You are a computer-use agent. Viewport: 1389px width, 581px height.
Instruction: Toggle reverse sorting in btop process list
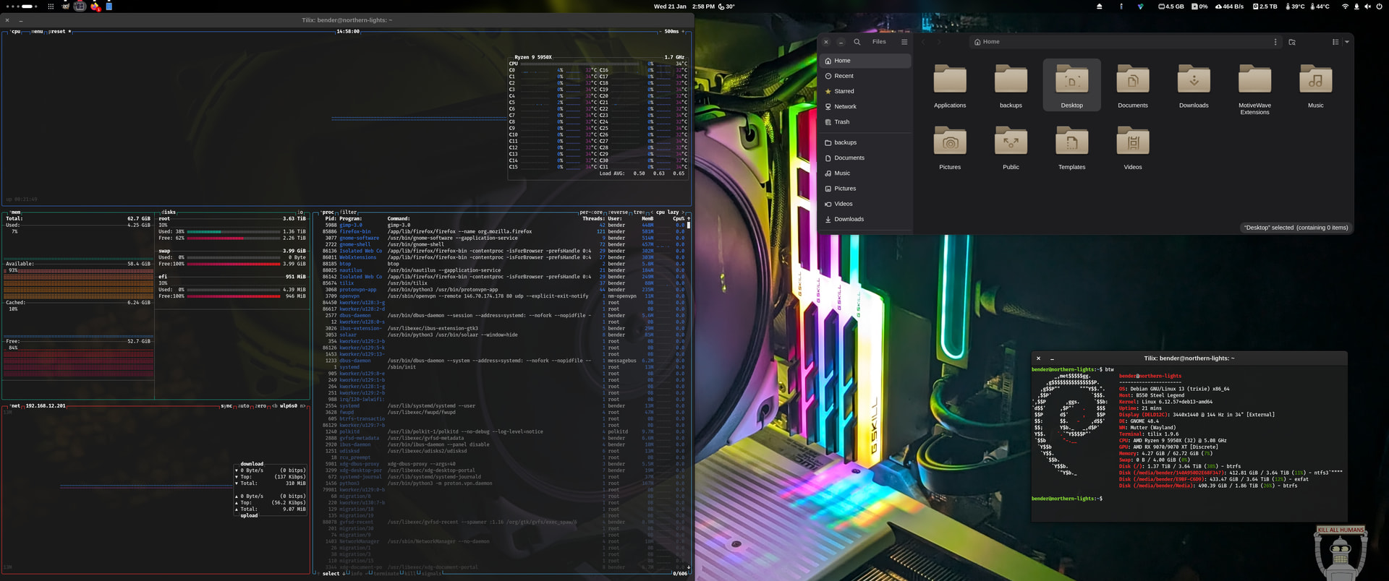coord(619,212)
